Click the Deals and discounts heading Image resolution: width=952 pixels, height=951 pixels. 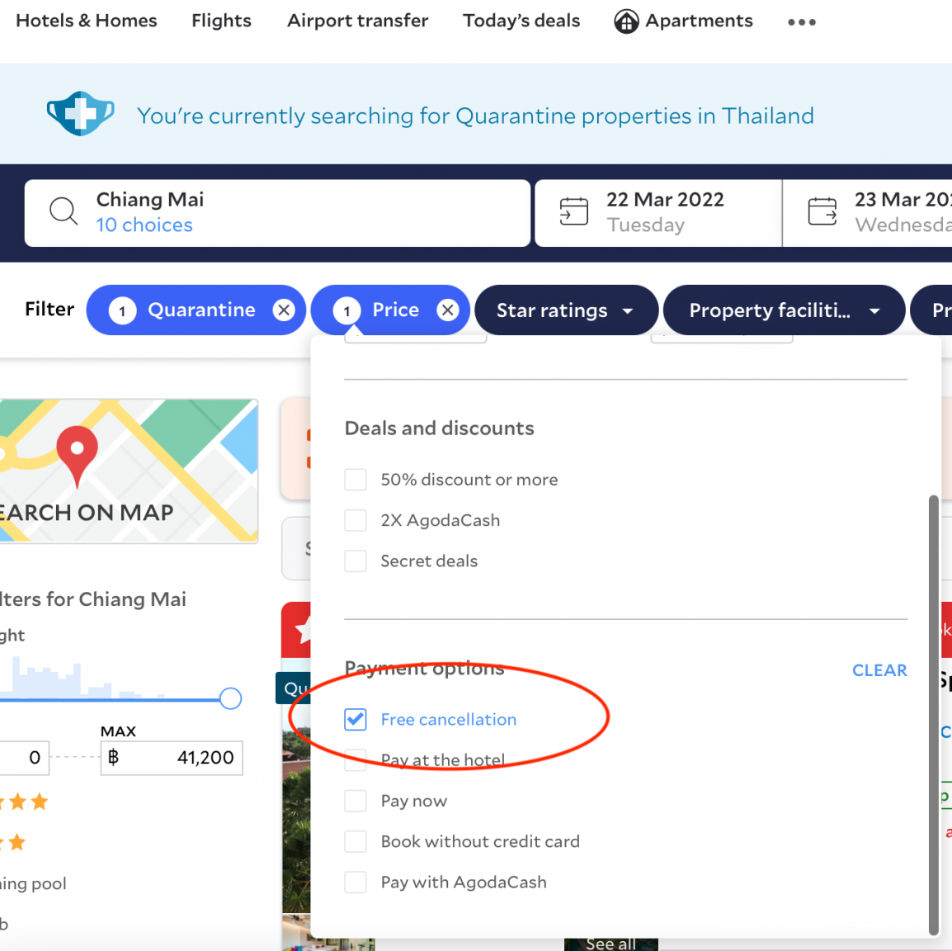point(440,428)
